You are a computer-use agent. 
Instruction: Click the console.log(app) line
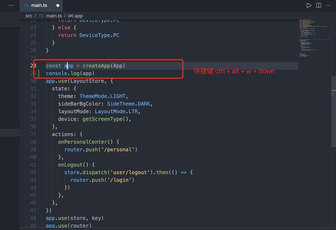tap(70, 73)
